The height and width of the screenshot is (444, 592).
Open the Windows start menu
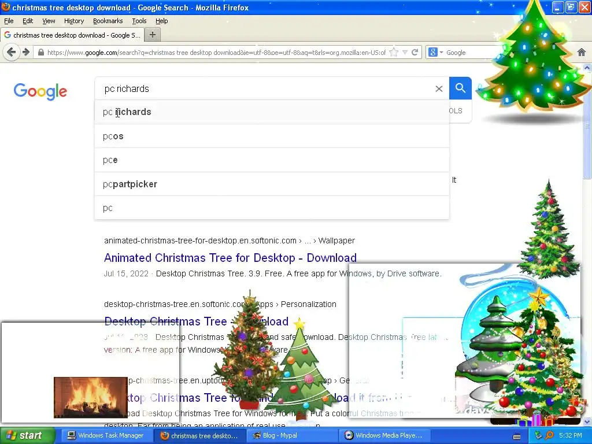[x=27, y=436]
